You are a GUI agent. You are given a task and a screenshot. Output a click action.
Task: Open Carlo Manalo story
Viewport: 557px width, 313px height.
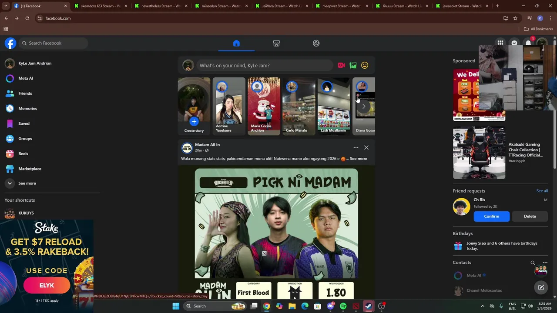(299, 106)
